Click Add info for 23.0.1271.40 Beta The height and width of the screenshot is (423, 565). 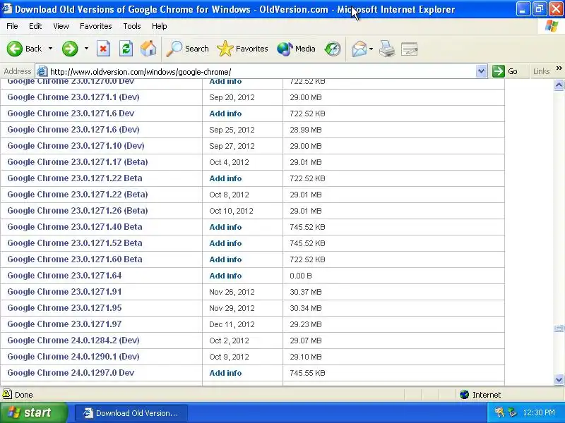pos(225,227)
